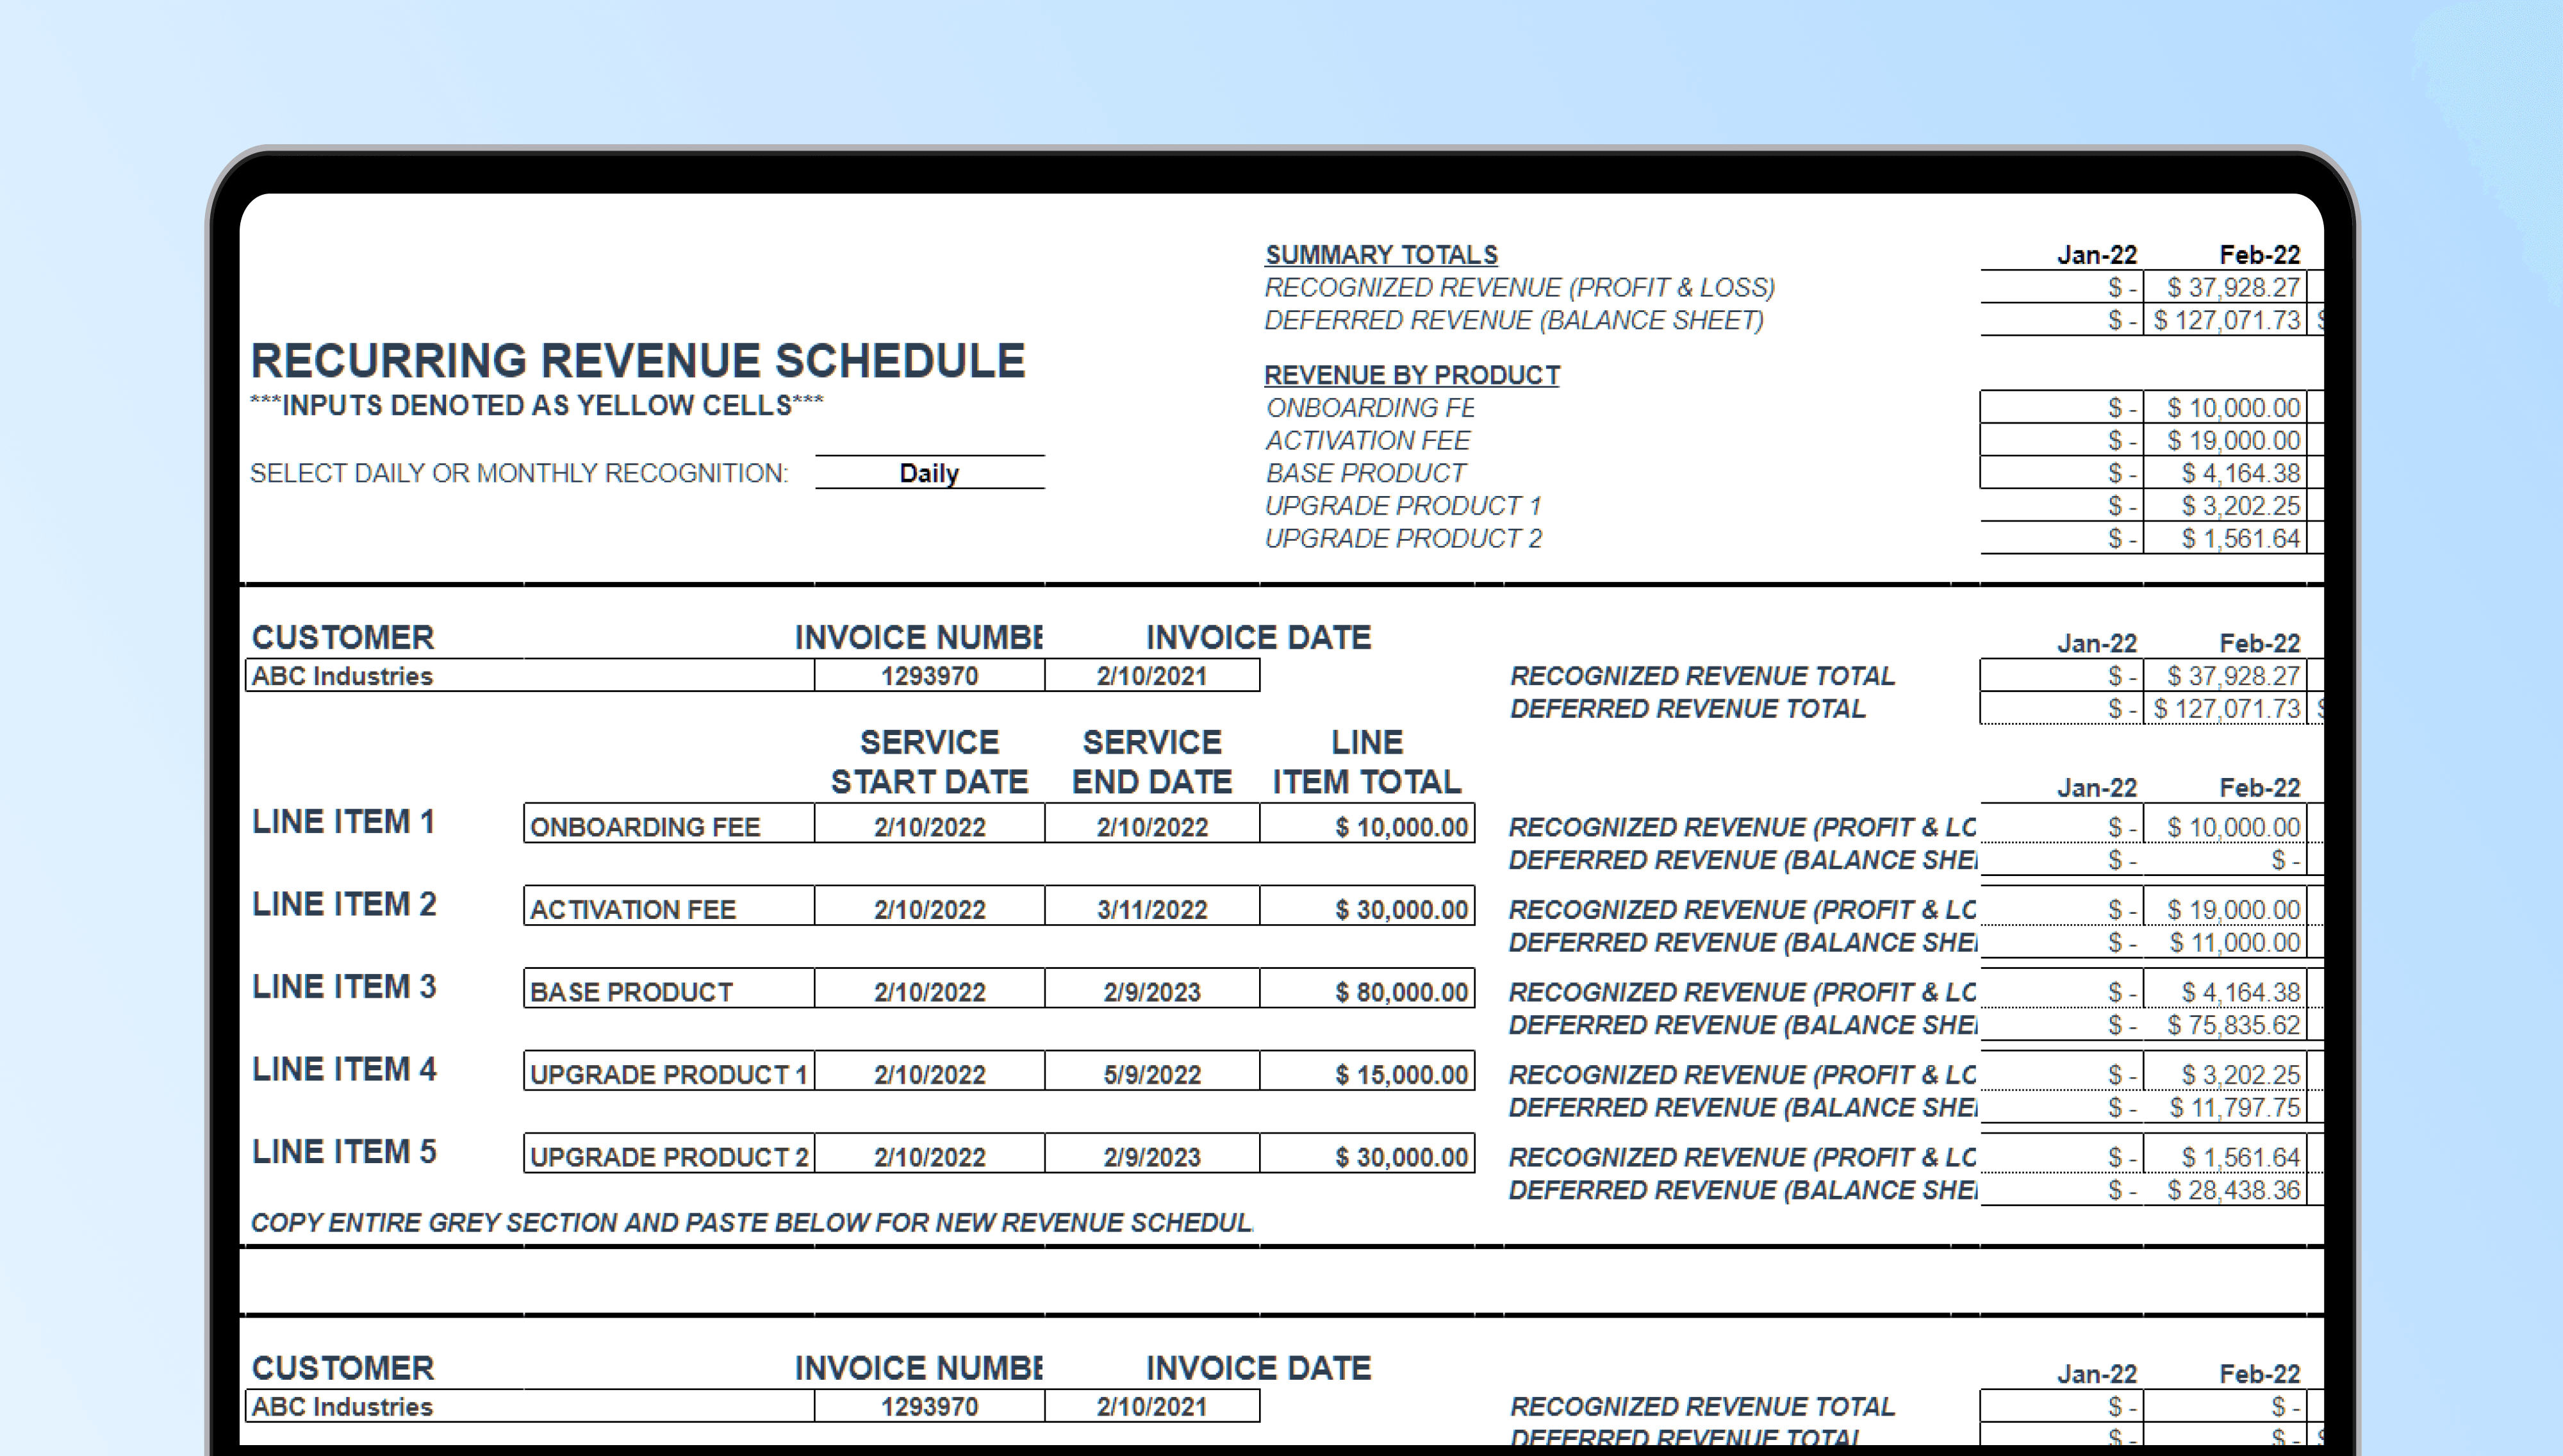The image size is (2563, 1456).
Task: Click the second ABC Industries customer cell
Action: click(x=530, y=1407)
